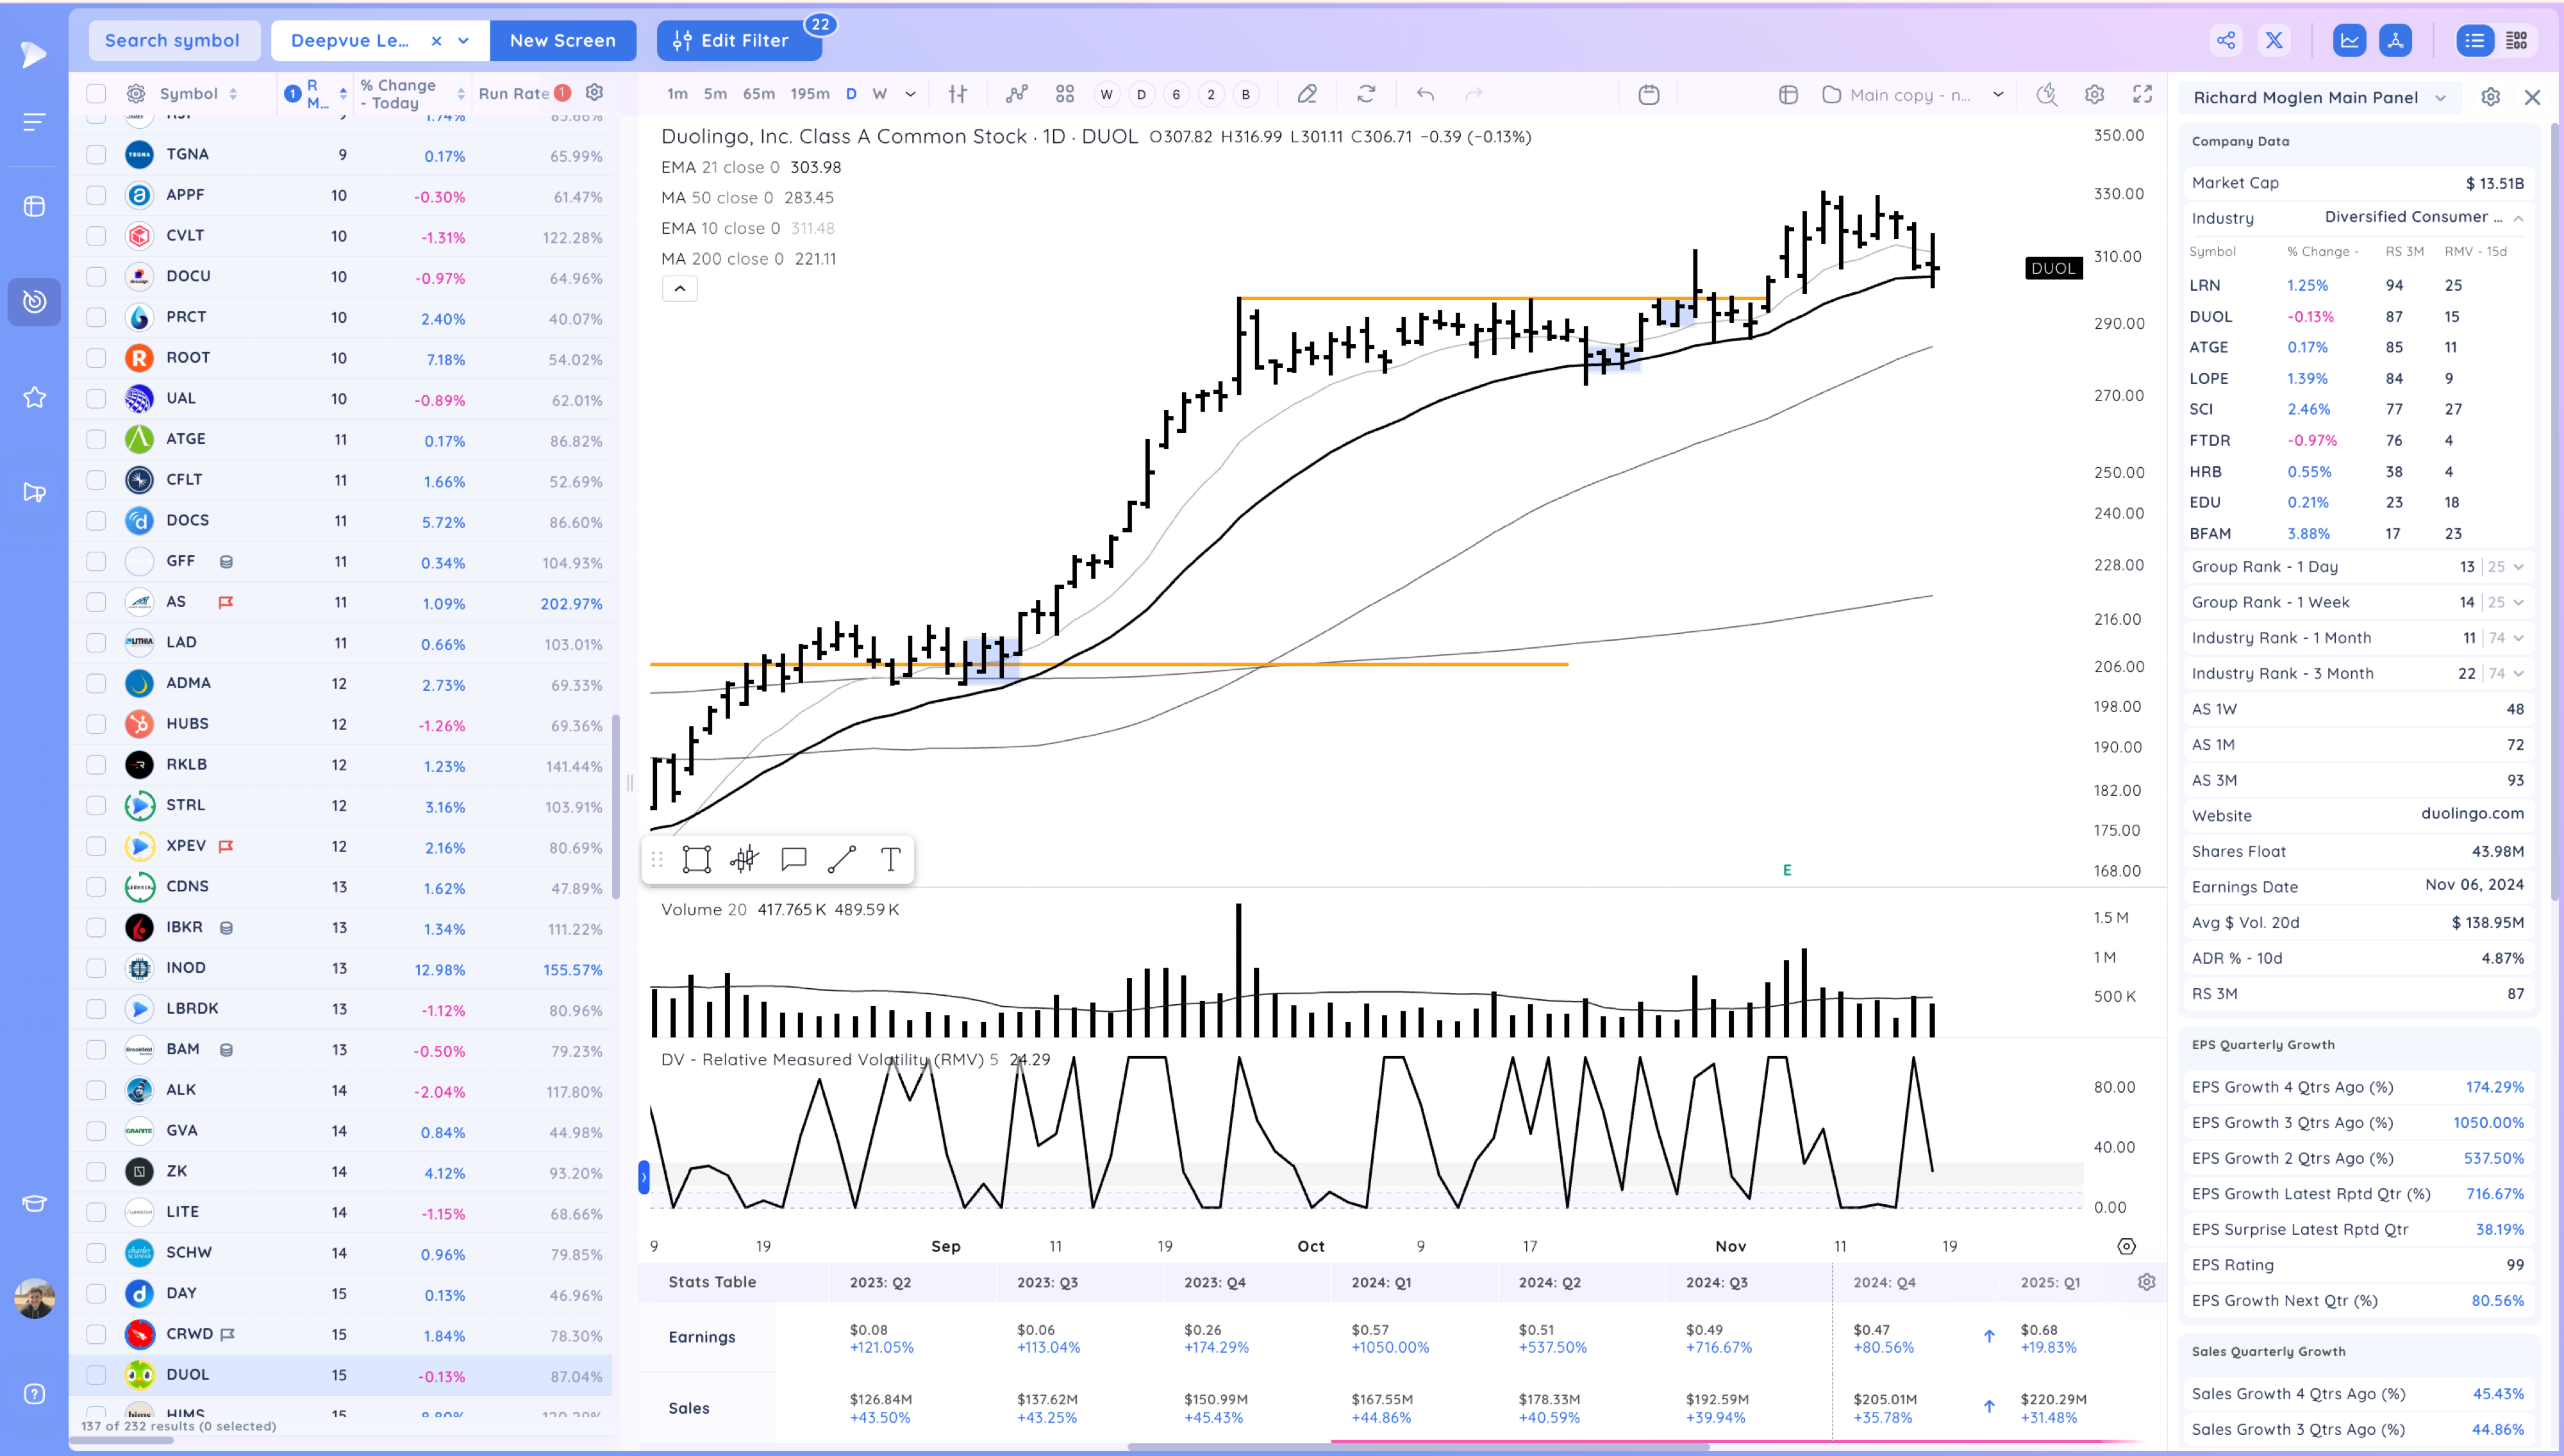The height and width of the screenshot is (1456, 2564).
Task: Select the trend line drawing tool
Action: click(842, 859)
